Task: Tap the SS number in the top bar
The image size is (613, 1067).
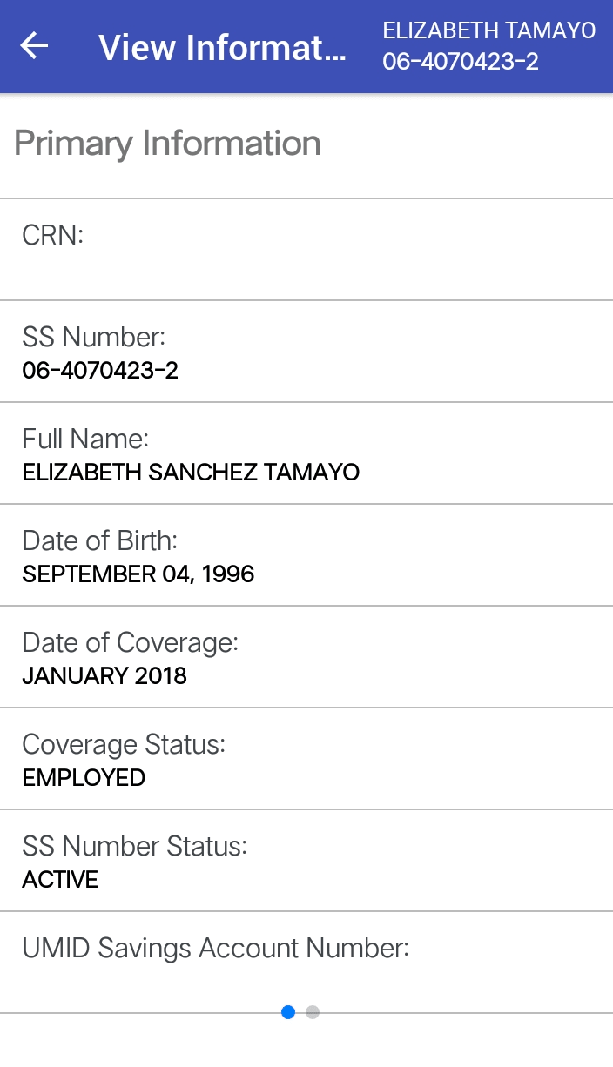Action: tap(460, 62)
